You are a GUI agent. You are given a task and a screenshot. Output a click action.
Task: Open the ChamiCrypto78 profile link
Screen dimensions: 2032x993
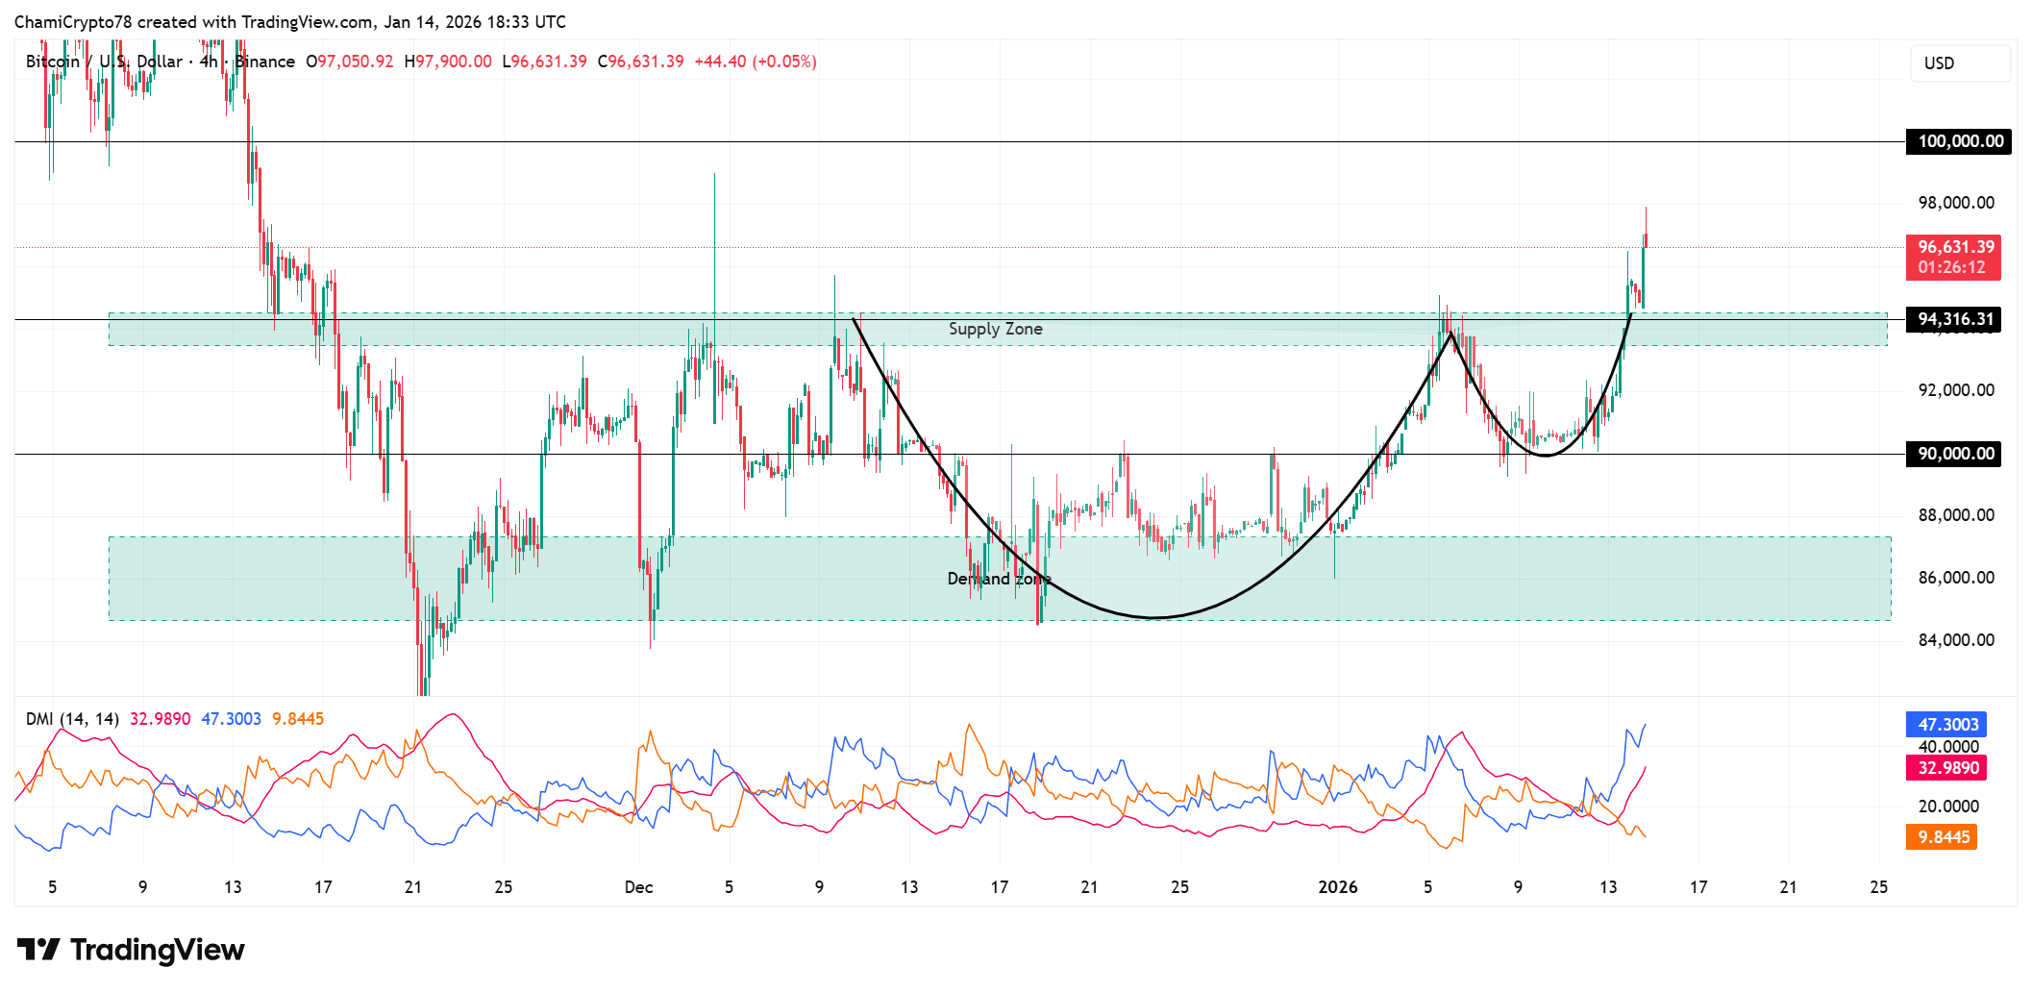77,21
